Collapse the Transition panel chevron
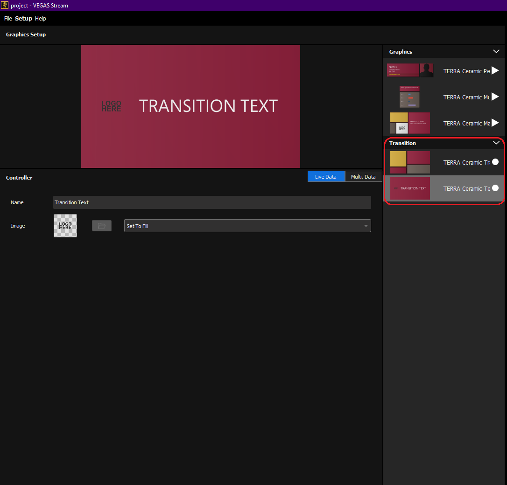Screen dimensions: 507x485 click(x=496, y=143)
